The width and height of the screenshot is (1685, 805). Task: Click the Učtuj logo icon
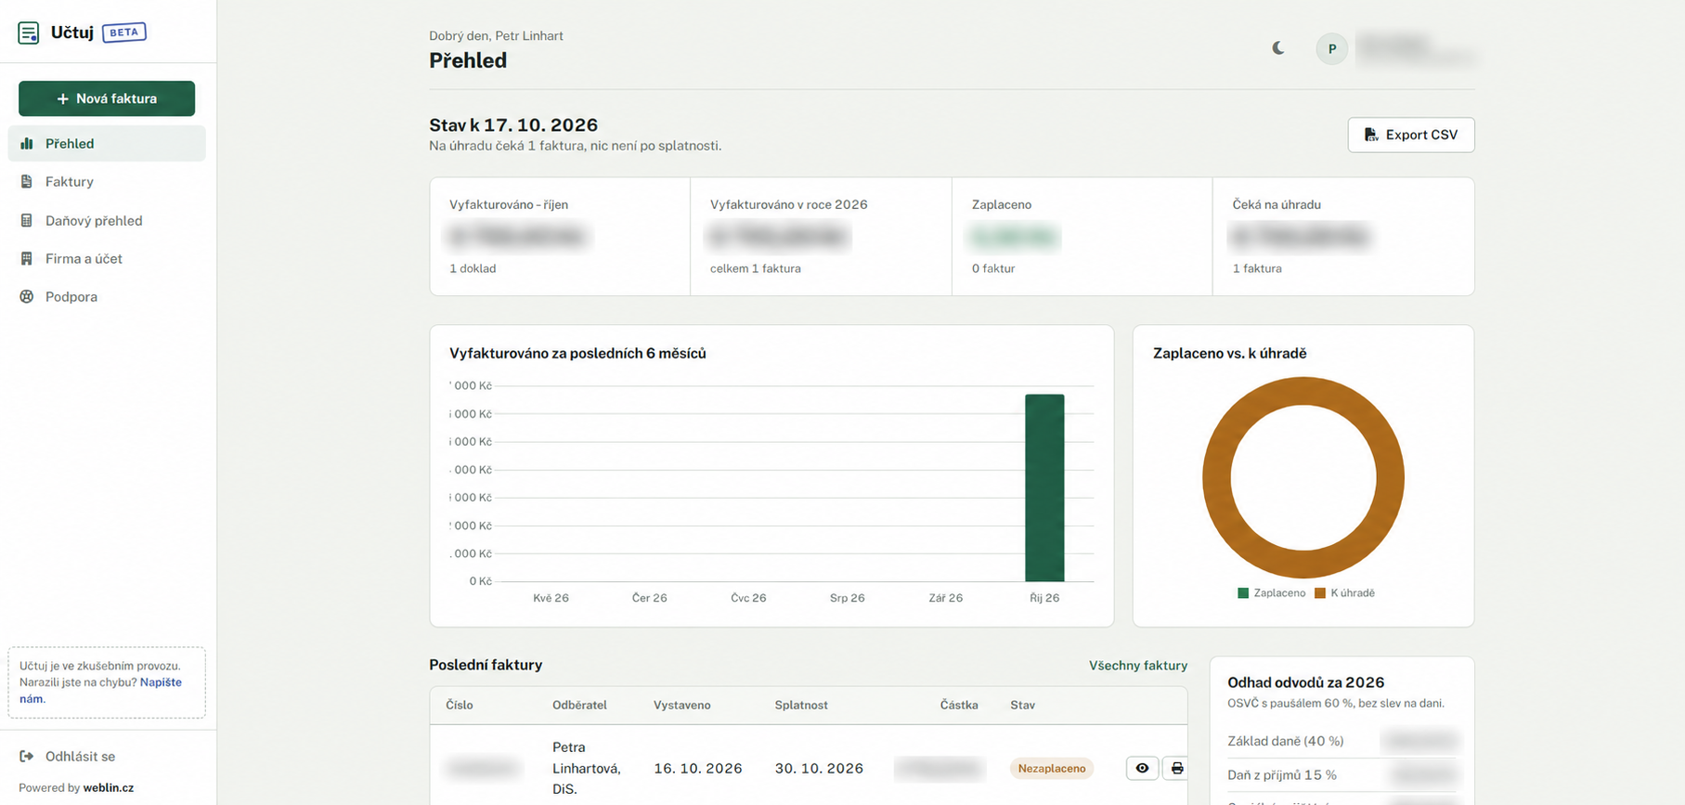pos(29,32)
